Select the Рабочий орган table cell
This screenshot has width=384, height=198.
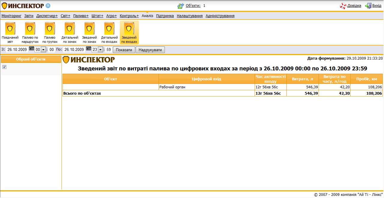click(x=207, y=87)
